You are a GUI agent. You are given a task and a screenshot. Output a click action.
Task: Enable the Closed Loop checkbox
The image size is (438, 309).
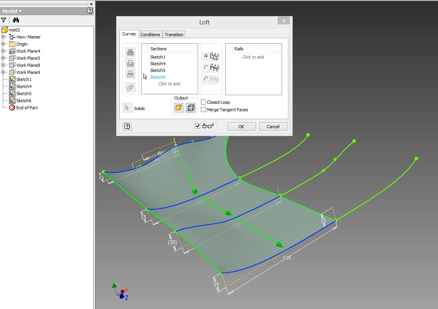[x=203, y=102]
